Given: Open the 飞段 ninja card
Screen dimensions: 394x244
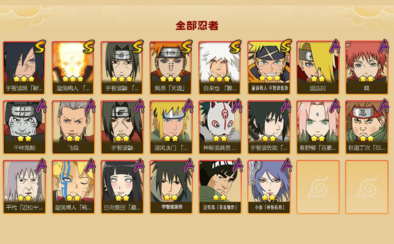Looking at the screenshot, I should pos(73,127).
